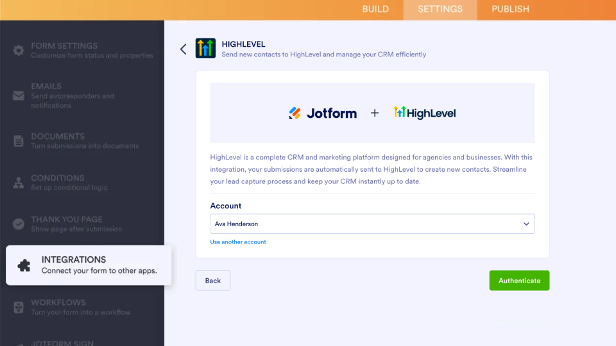Select Integrations sidebar item
This screenshot has width=616, height=346.
click(89, 265)
